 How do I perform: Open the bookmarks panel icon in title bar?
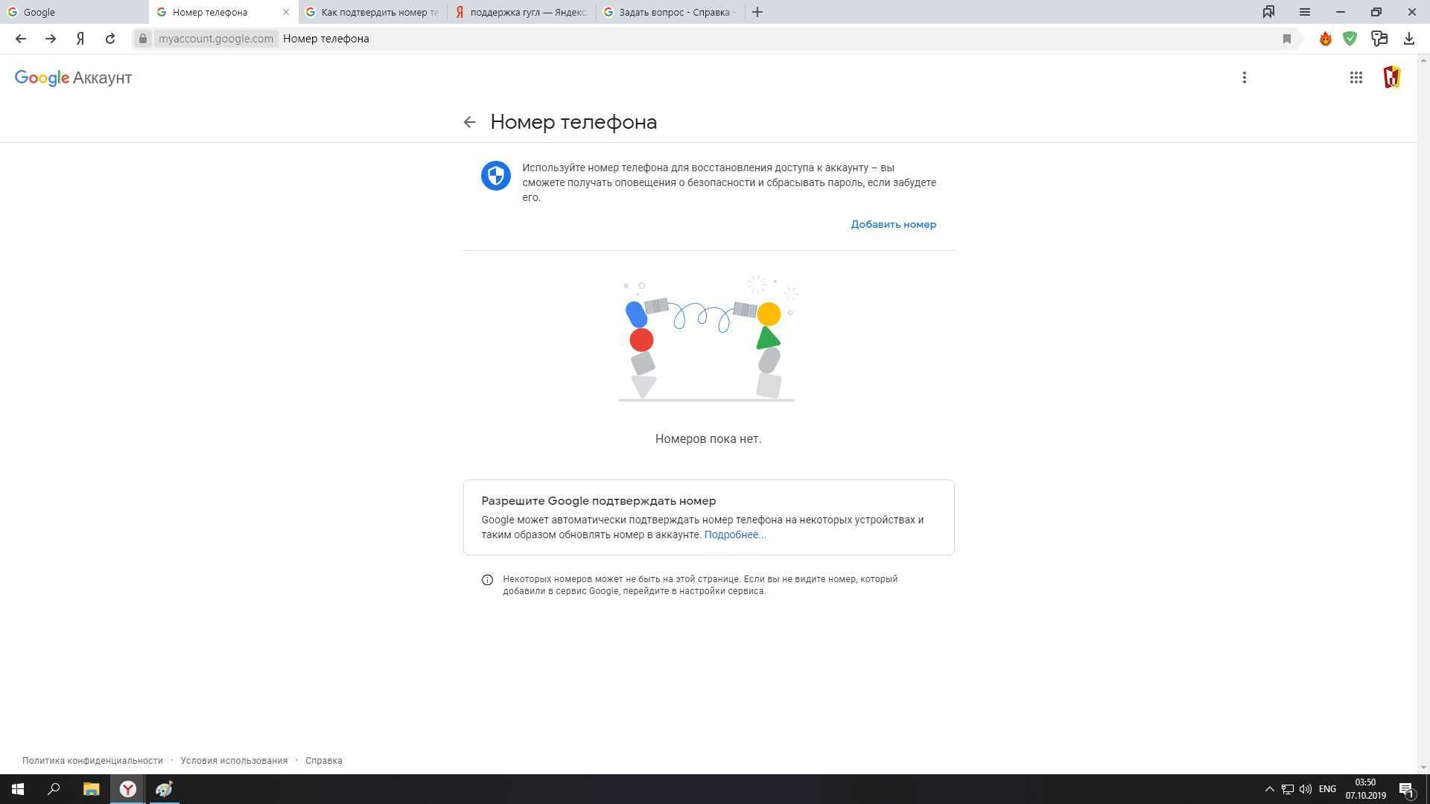[x=1268, y=12]
